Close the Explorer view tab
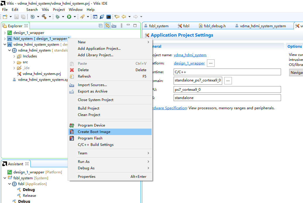Screen dimensions: 303x203 point(26,26)
